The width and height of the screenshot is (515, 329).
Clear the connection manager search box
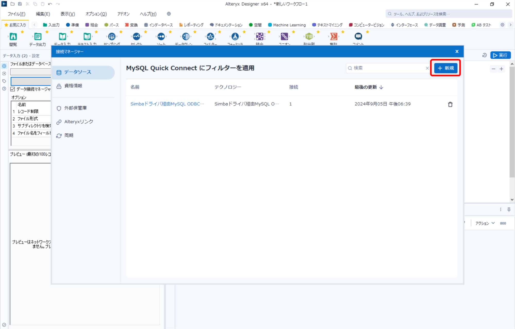427,68
